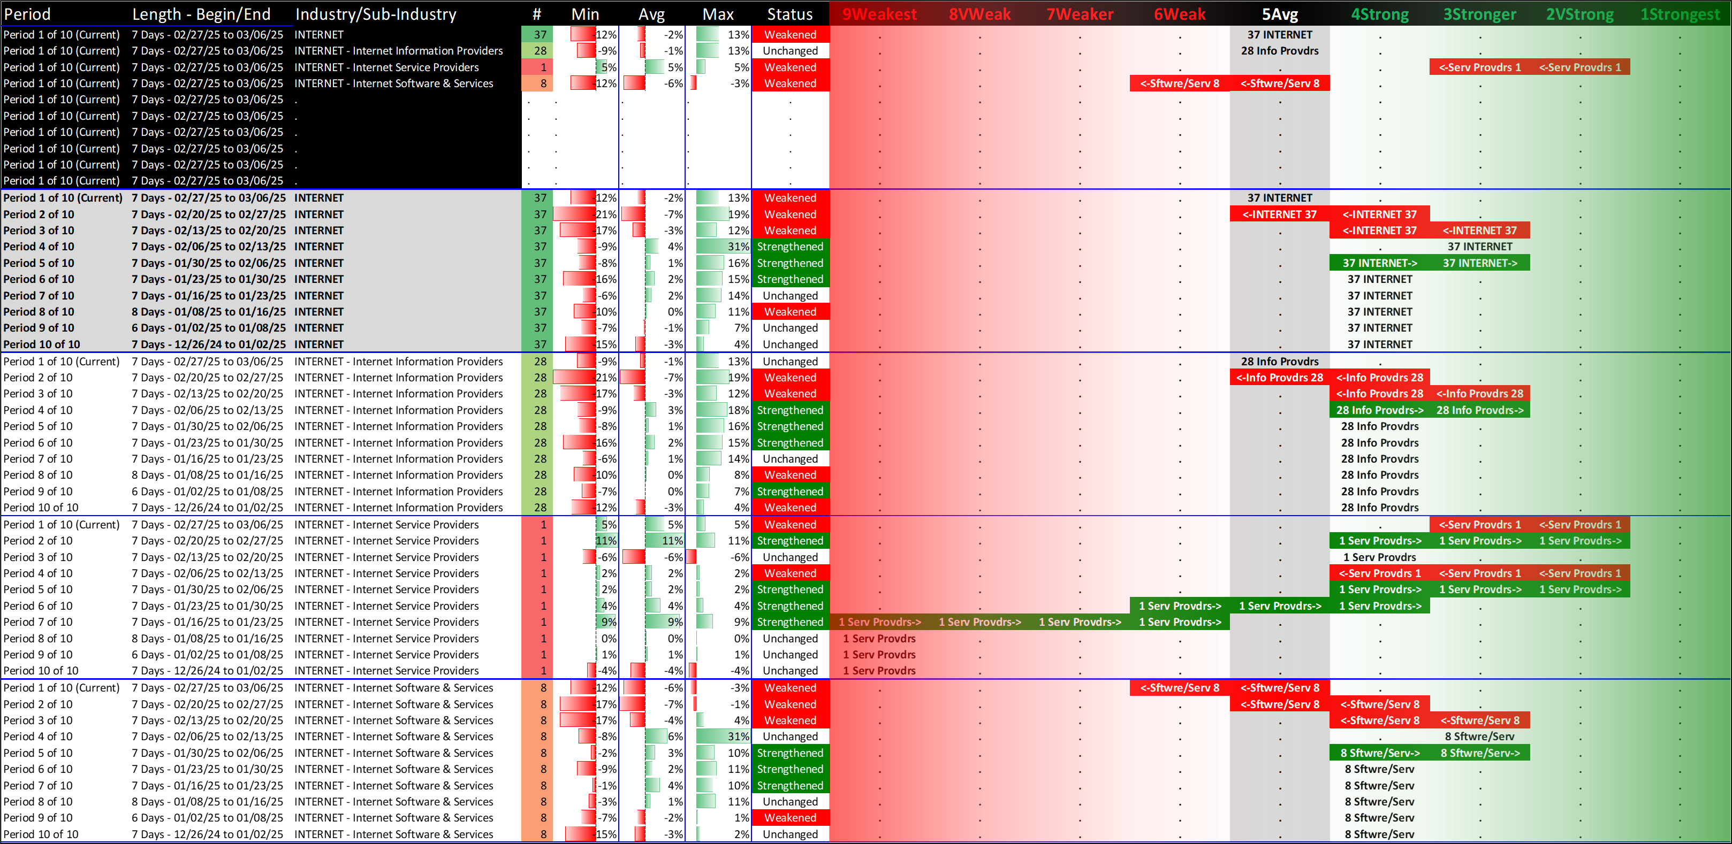
Task: Select the Max column header
Action: [x=717, y=14]
